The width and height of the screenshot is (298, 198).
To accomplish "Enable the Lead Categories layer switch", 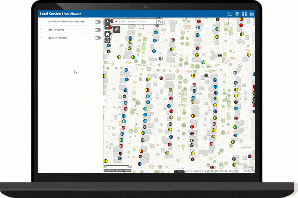I will 98,30.
